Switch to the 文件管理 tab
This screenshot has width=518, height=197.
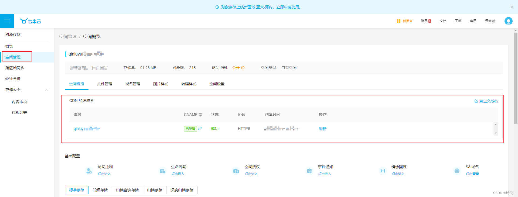click(105, 84)
